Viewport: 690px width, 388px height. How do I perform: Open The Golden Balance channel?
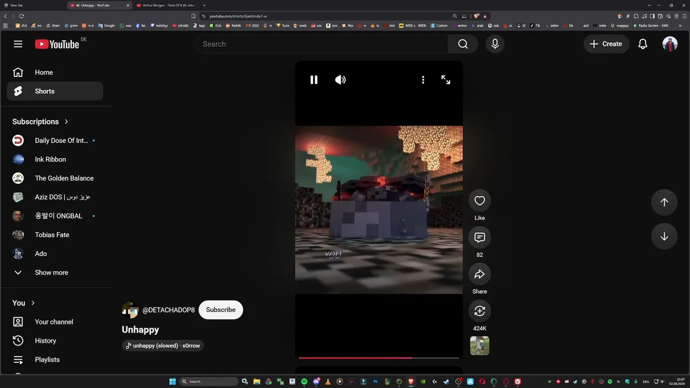point(54,178)
